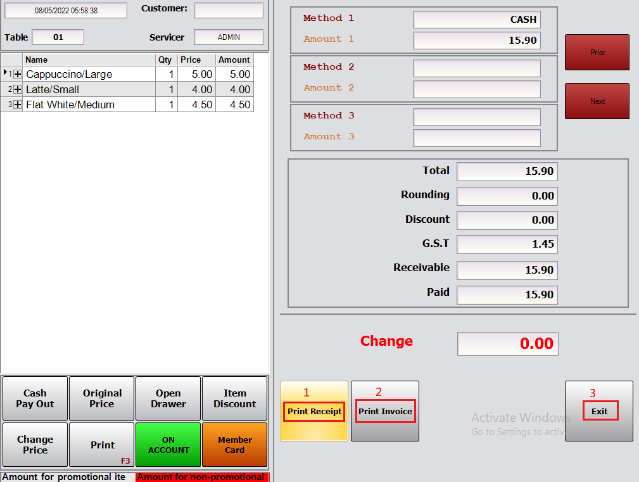Click the G.S.T field showing 1.45

507,244
